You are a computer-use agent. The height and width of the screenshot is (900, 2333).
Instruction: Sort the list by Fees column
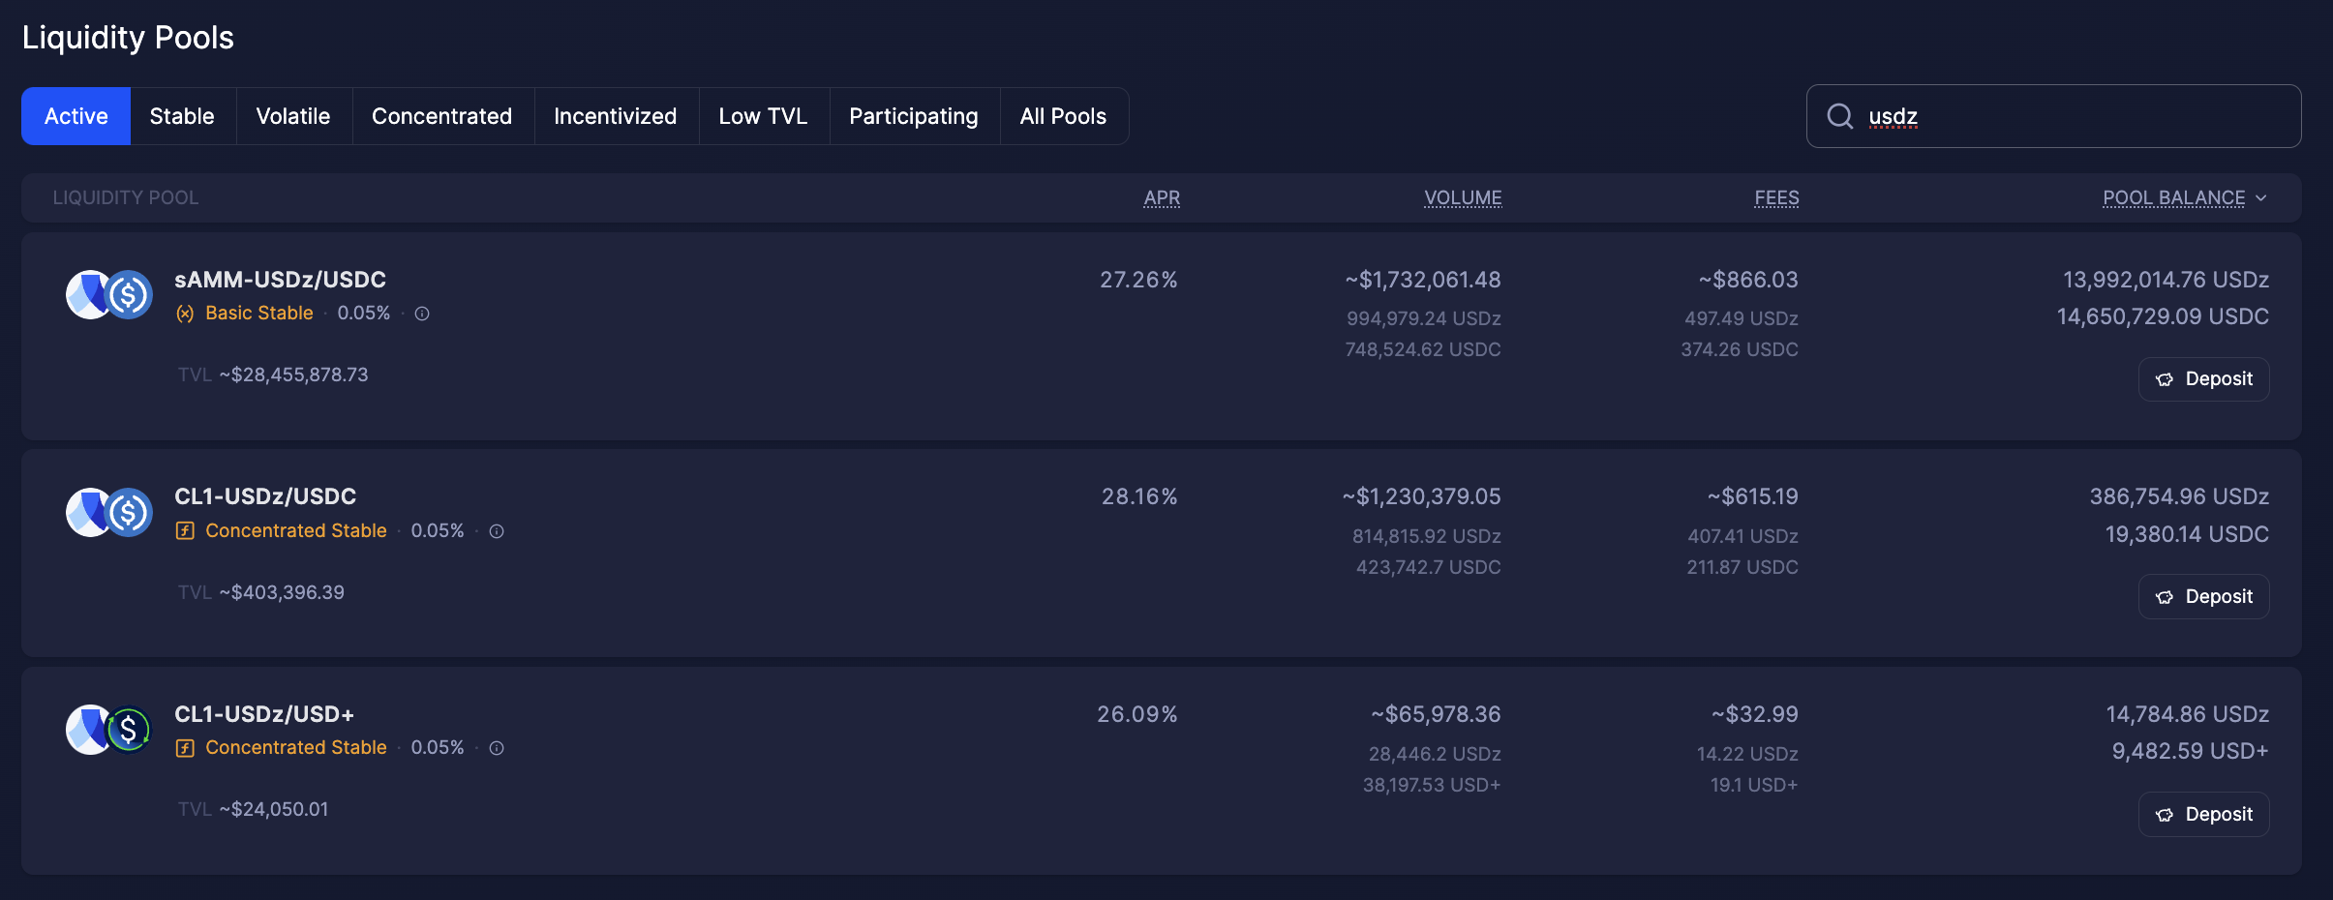(x=1776, y=198)
